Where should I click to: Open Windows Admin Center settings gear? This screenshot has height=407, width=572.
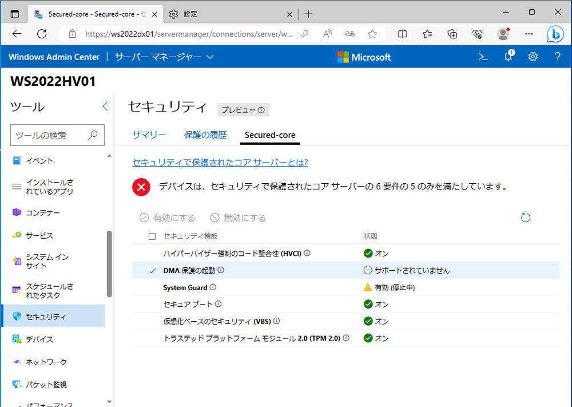(x=533, y=57)
